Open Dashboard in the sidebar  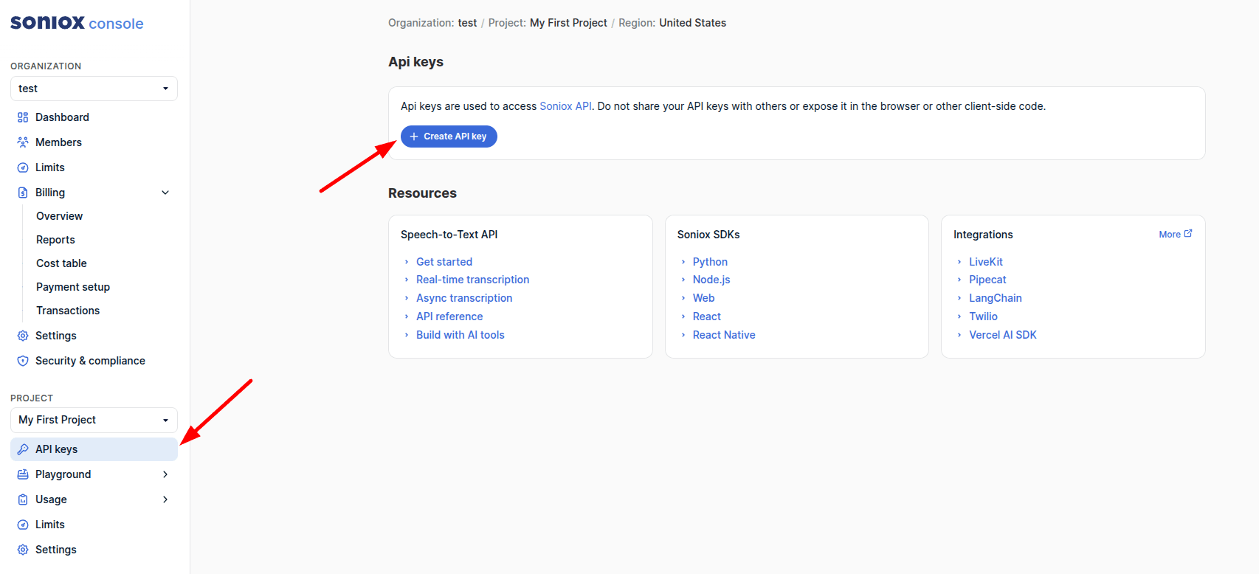pyautogui.click(x=94, y=117)
